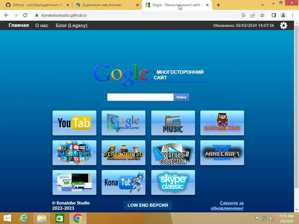
Task: Open the VegFiles Collection tile
Action: (173, 153)
